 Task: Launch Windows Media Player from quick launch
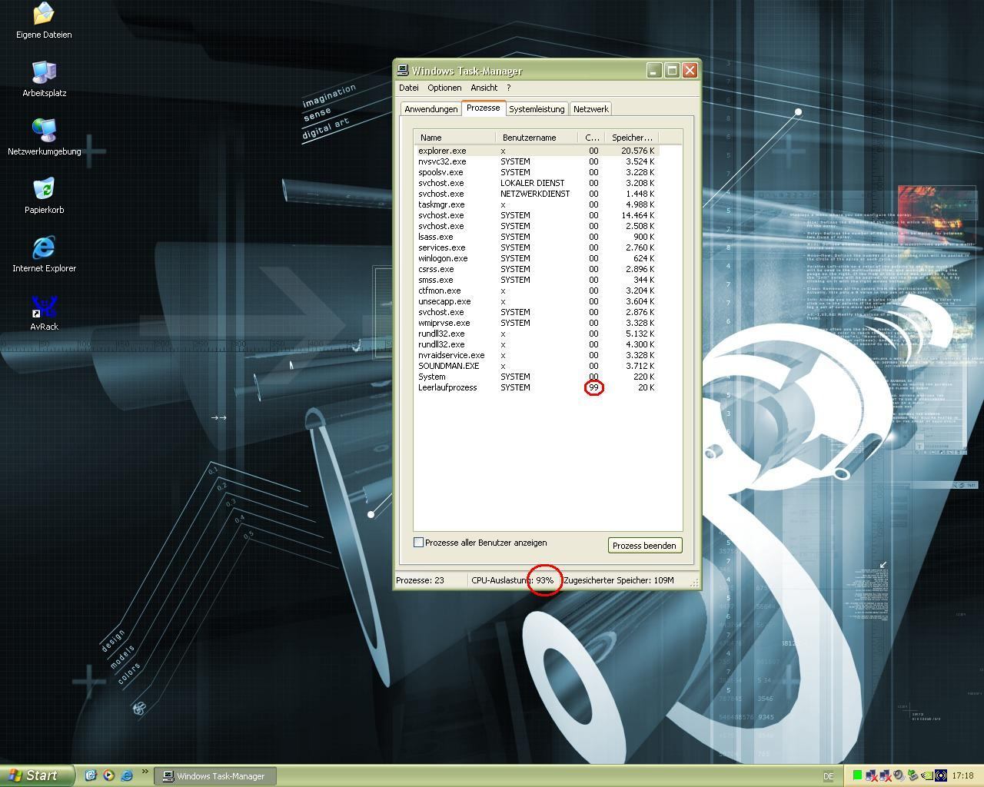[x=108, y=775]
